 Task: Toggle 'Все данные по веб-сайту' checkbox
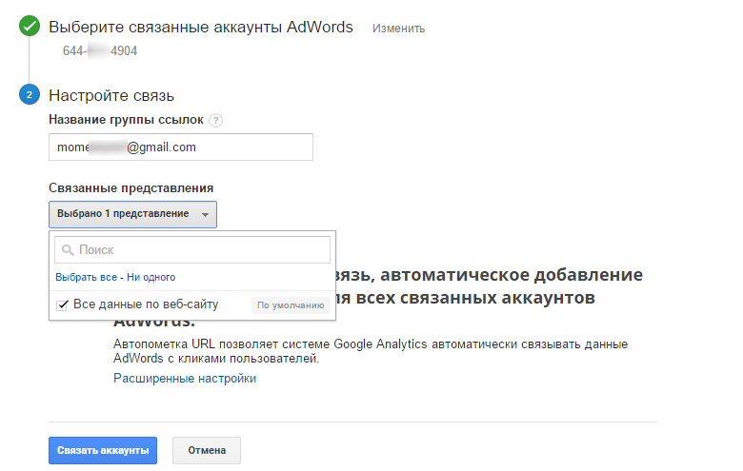point(62,305)
